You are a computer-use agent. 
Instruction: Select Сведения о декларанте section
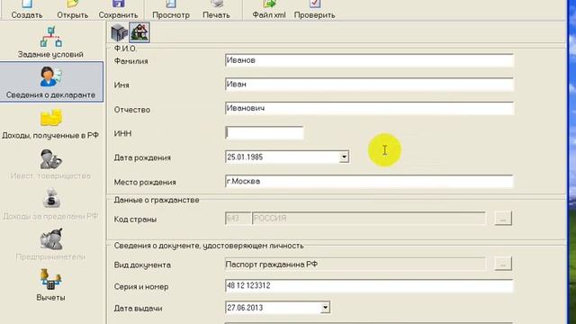coord(51,82)
